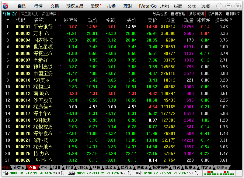The height and width of the screenshot is (178, 244).
Task: Click the application logo icon
Action: [x=5, y=6]
